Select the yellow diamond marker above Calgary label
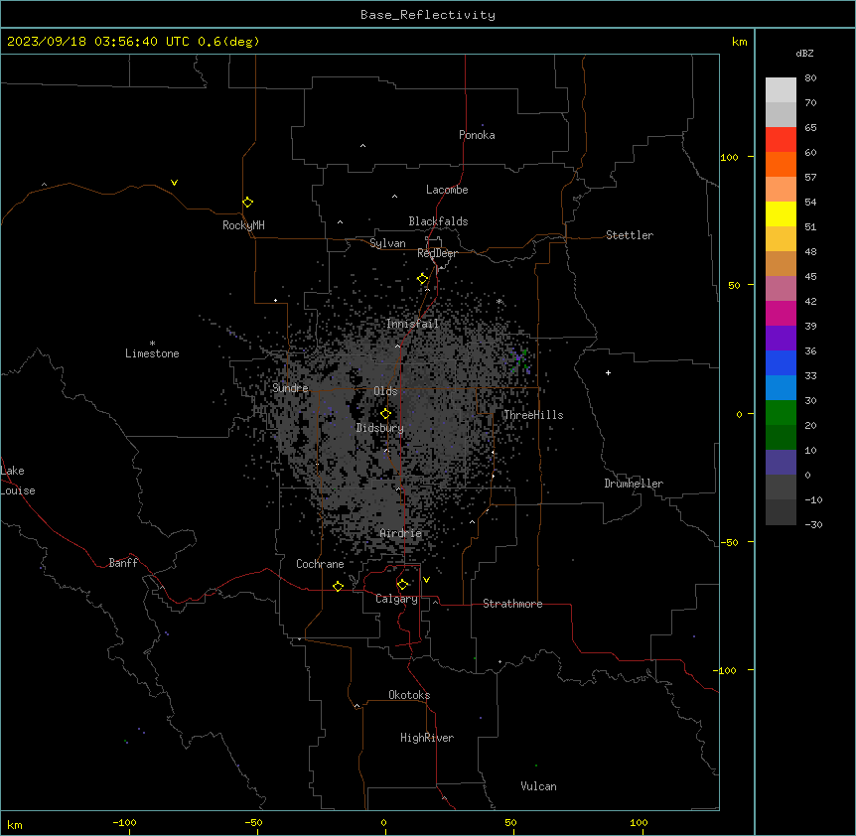 click(402, 585)
